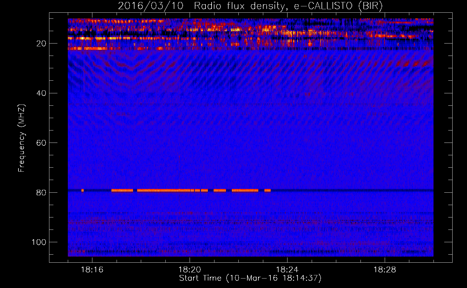Click the longest orange interference segment at 80 MHz
Image resolution: width=467 pixels, height=288 pixels.
pyautogui.click(x=164, y=190)
